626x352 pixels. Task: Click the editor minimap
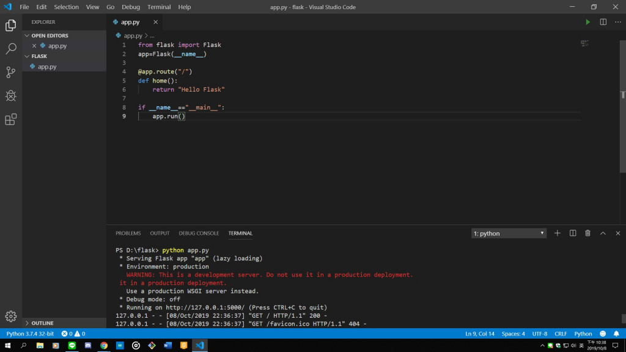pos(584,43)
